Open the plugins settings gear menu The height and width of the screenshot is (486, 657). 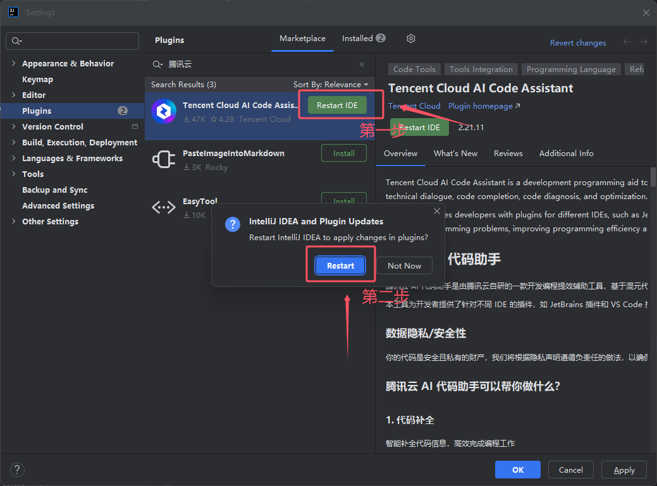pos(410,39)
